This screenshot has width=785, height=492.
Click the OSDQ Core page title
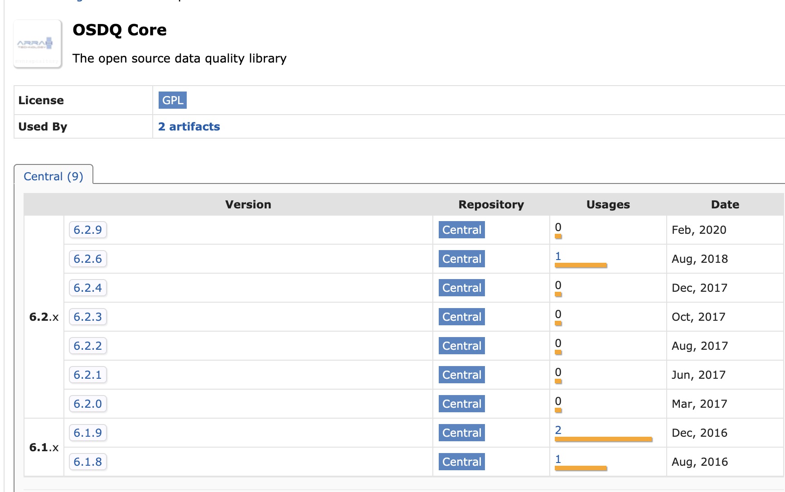pyautogui.click(x=120, y=30)
